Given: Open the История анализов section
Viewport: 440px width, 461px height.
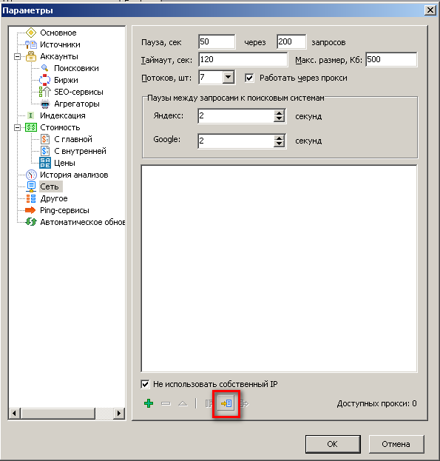Looking at the screenshot, I should pos(74,175).
